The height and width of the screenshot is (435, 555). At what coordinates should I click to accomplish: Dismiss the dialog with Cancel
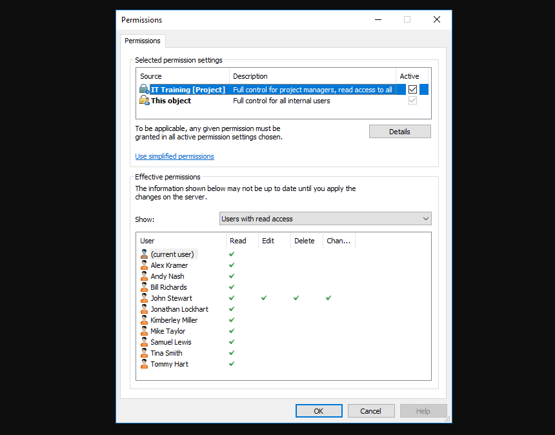click(371, 410)
